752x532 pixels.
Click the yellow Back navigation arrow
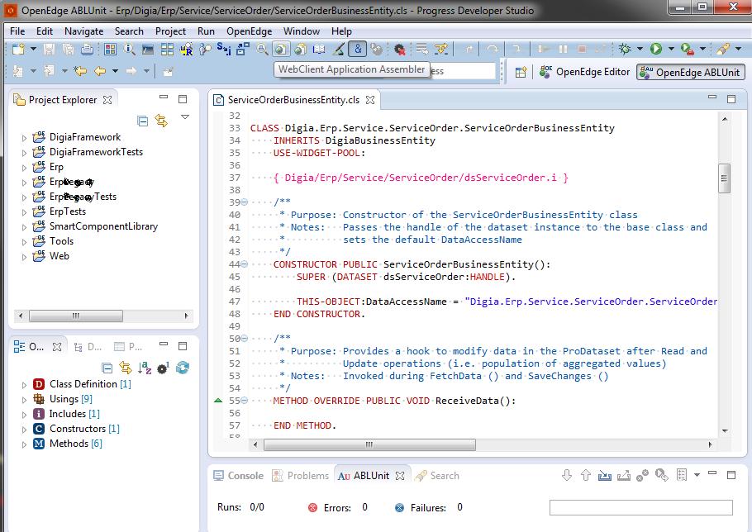click(100, 71)
